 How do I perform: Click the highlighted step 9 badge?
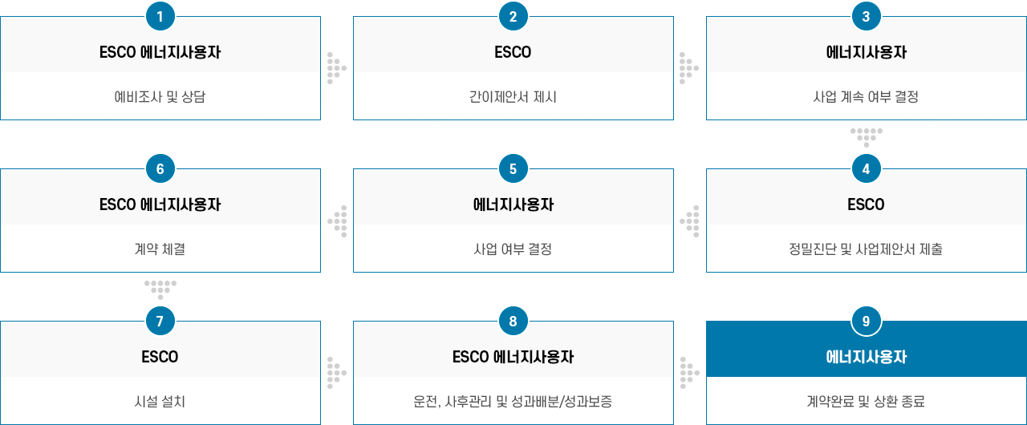coord(866,321)
